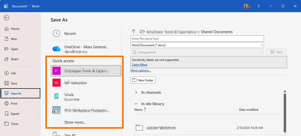Open the picture-thumbnail quick access site
The image size is (301, 136).
(57, 110)
